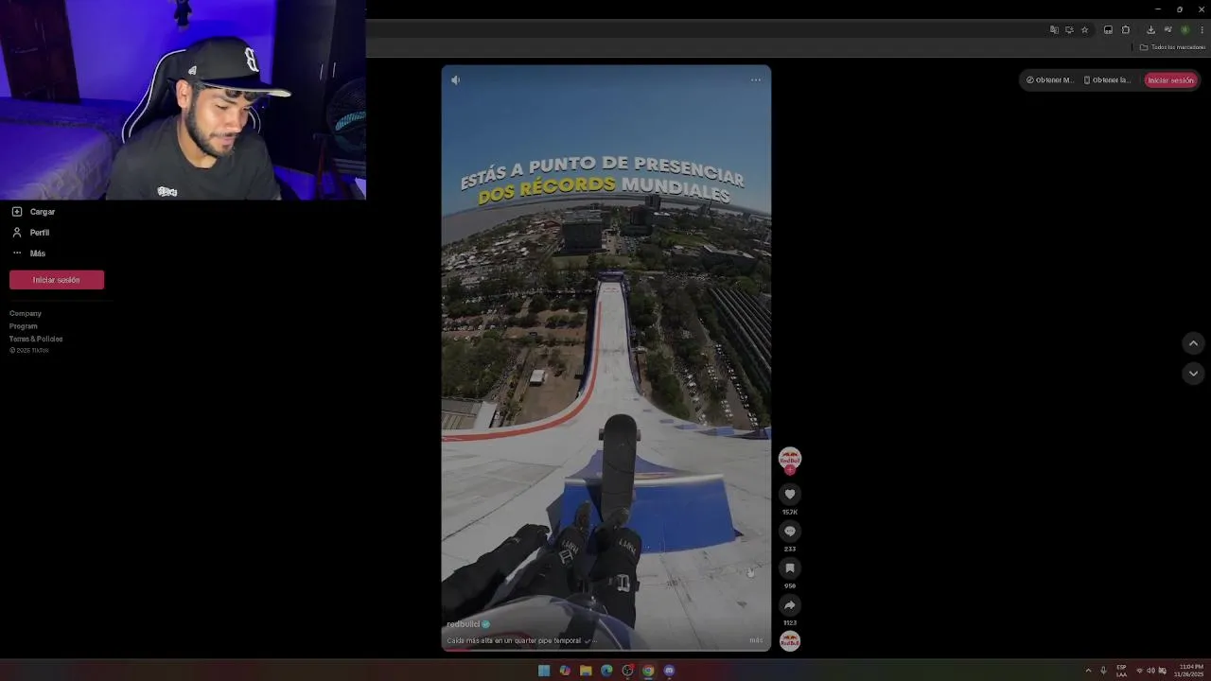Image resolution: width=1211 pixels, height=681 pixels.
Task: Open Chrome from taskbar
Action: click(648, 671)
